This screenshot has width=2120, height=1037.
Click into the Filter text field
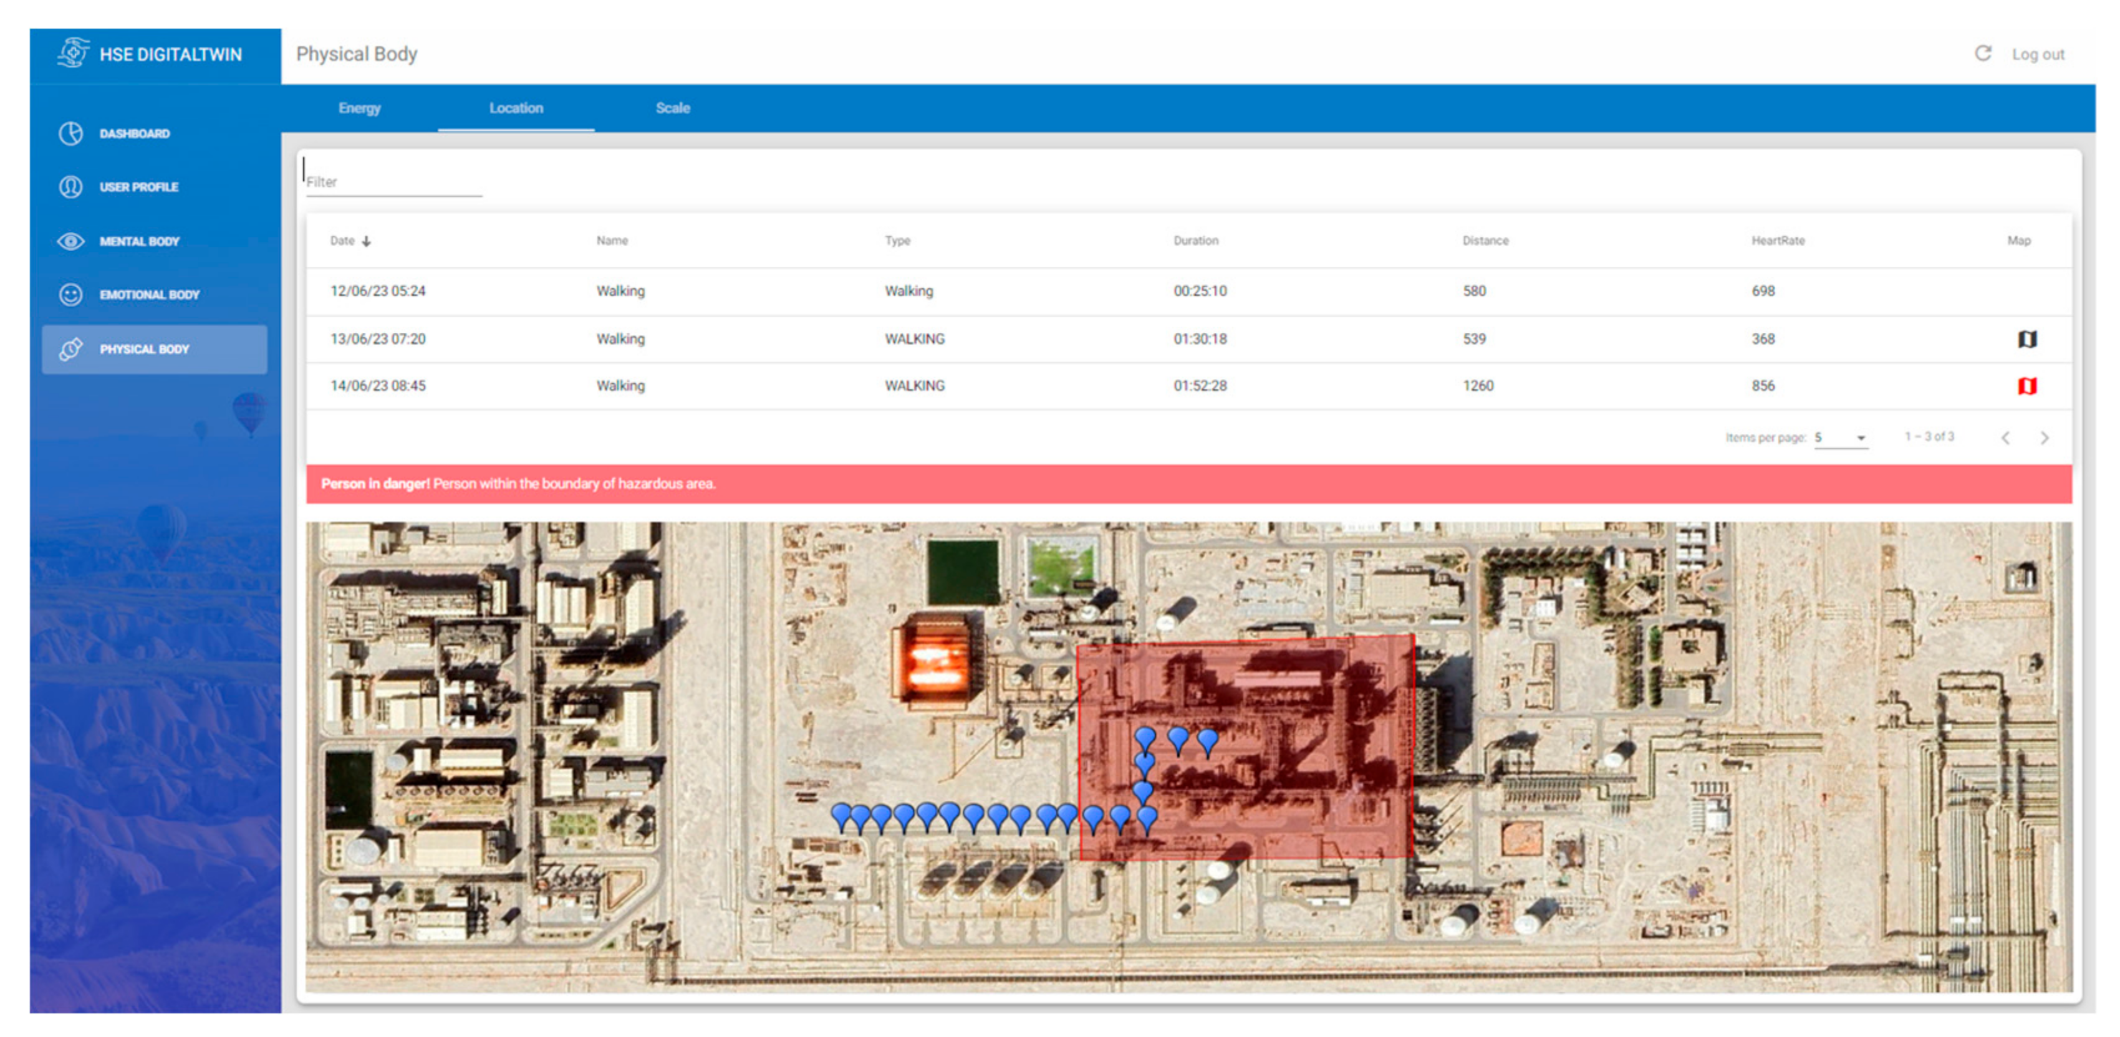point(393,182)
